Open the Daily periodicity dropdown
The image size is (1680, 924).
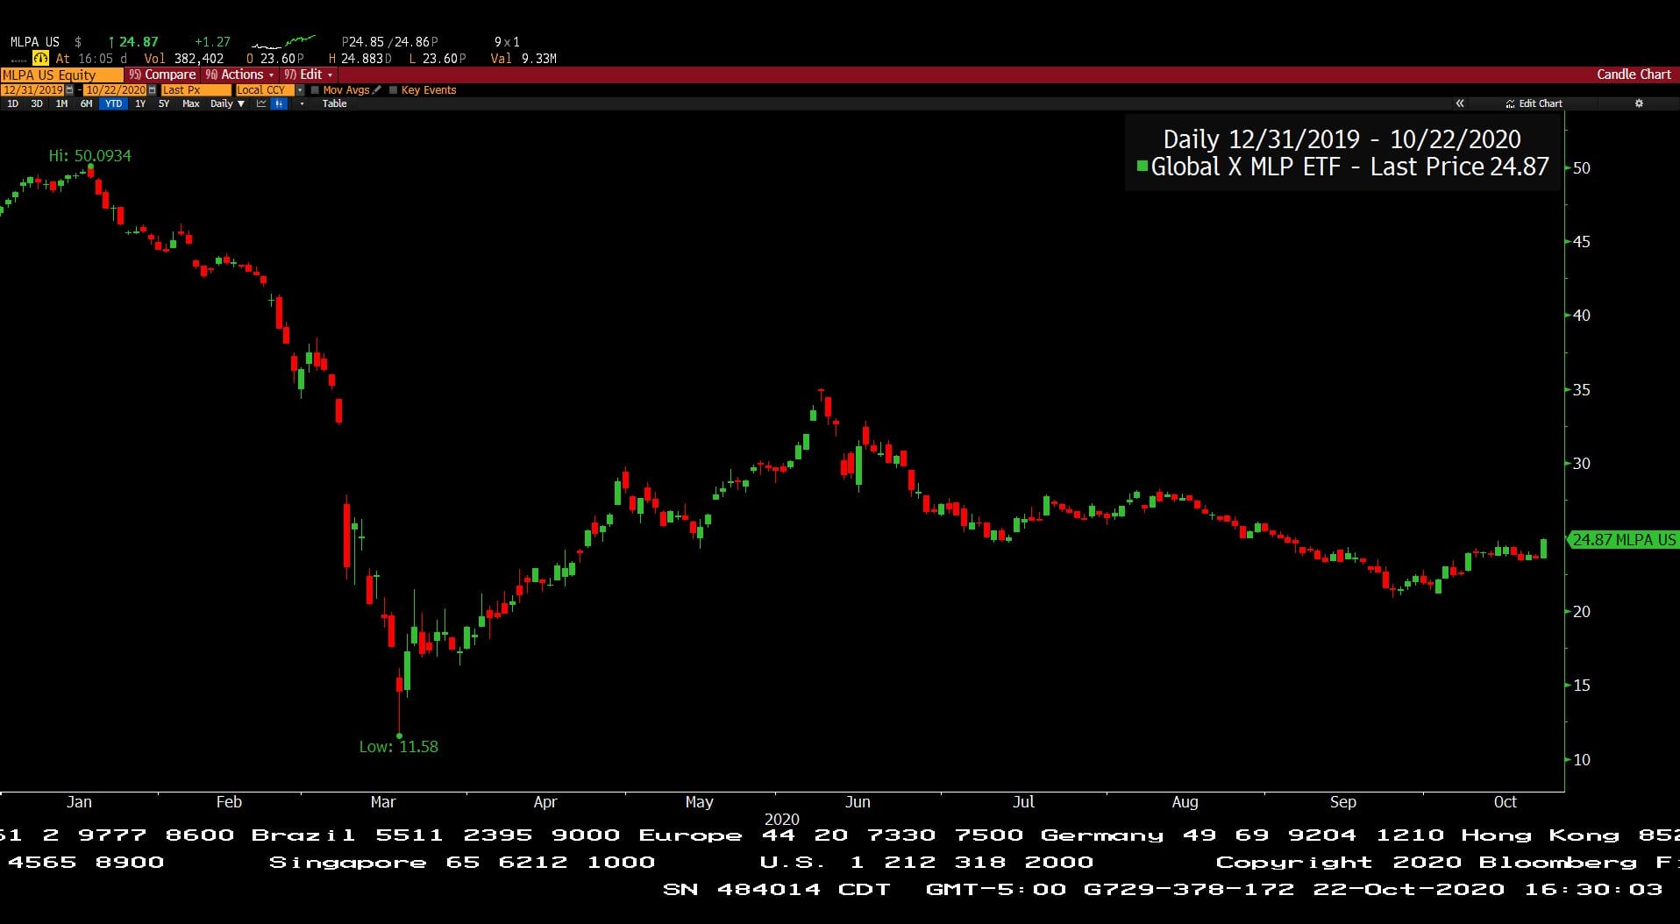227,103
